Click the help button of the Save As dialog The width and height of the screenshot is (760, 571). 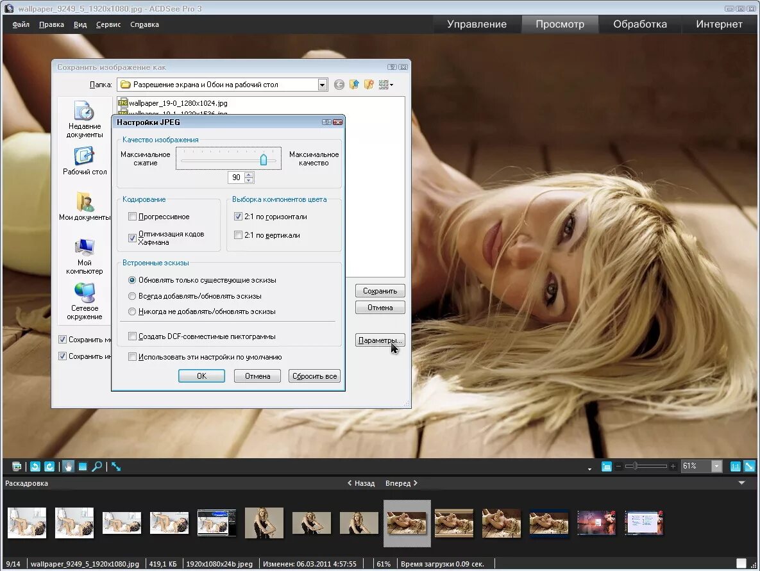392,67
